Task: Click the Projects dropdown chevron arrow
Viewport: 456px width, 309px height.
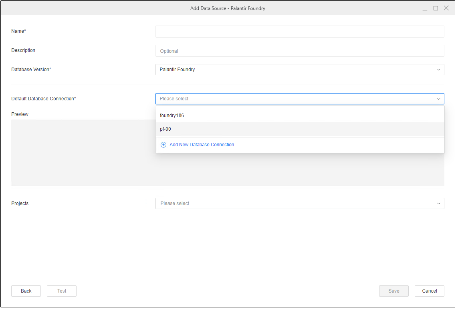Action: pyautogui.click(x=438, y=204)
